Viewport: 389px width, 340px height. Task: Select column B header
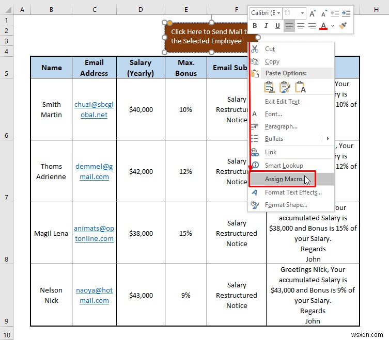(x=51, y=10)
